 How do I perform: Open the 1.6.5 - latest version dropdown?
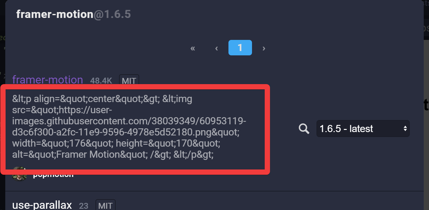click(363, 129)
